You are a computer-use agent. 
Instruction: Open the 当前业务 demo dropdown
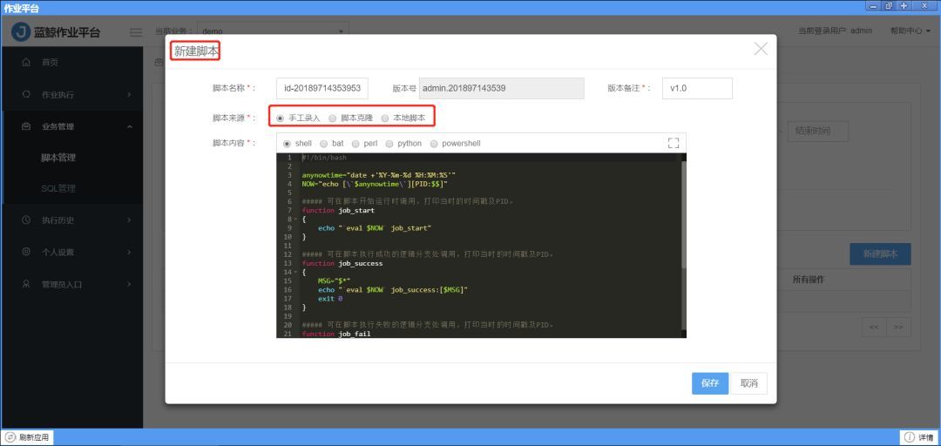pos(274,30)
